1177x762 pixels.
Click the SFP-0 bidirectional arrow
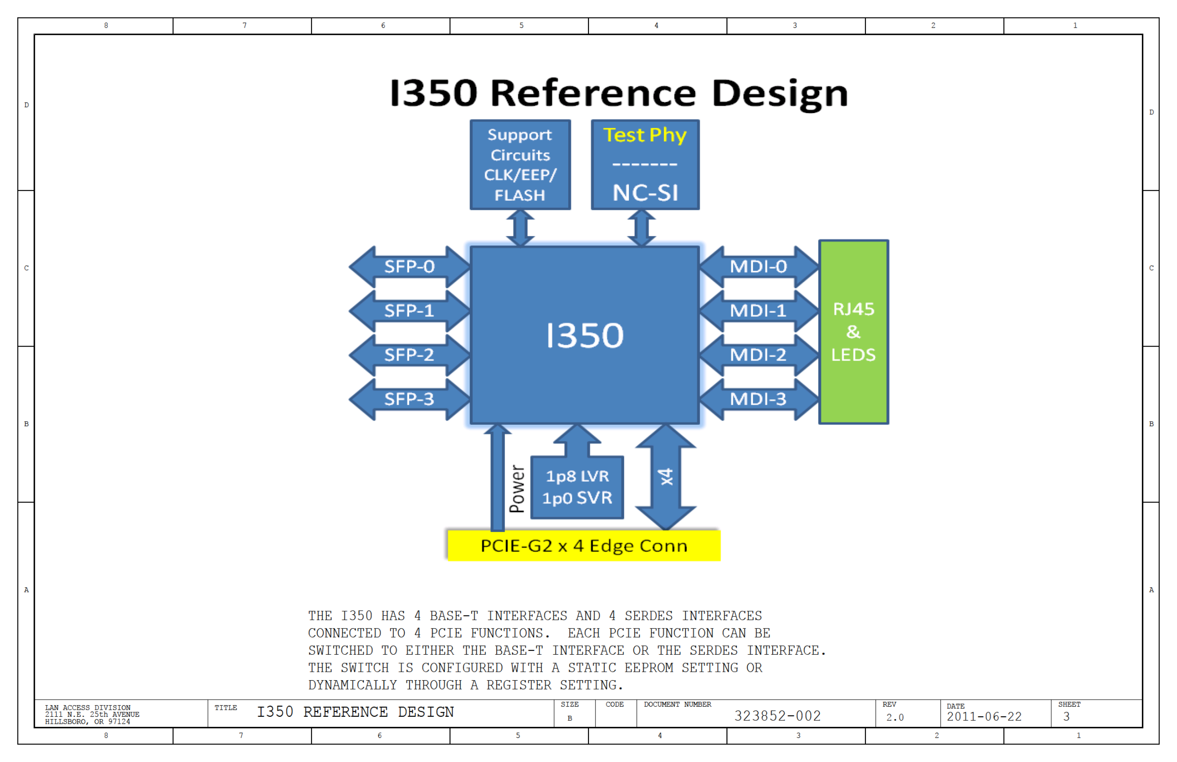410,267
